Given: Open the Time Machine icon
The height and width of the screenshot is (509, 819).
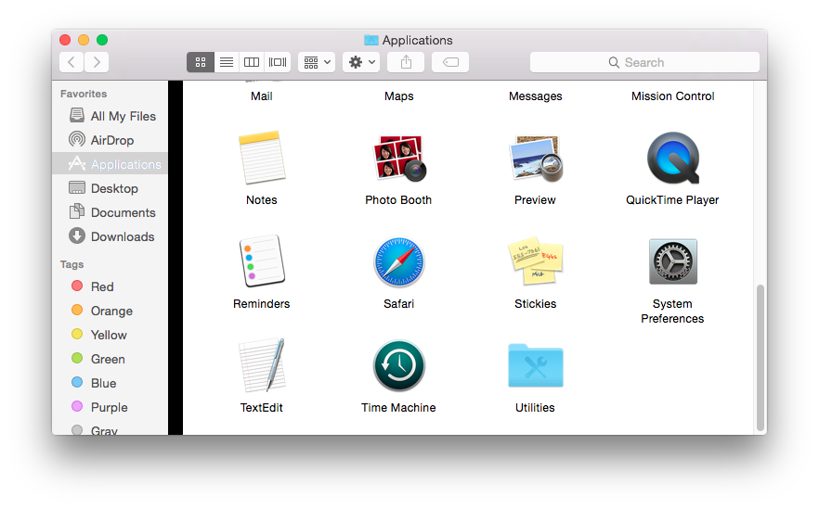Looking at the screenshot, I should (x=399, y=365).
